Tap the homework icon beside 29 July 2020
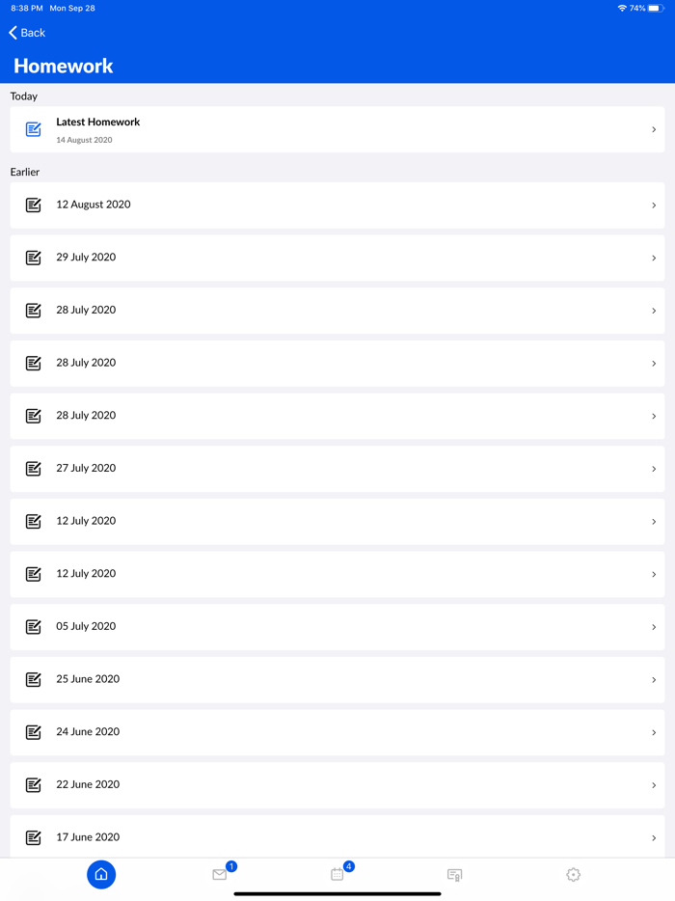The width and height of the screenshot is (675, 901). [x=34, y=258]
